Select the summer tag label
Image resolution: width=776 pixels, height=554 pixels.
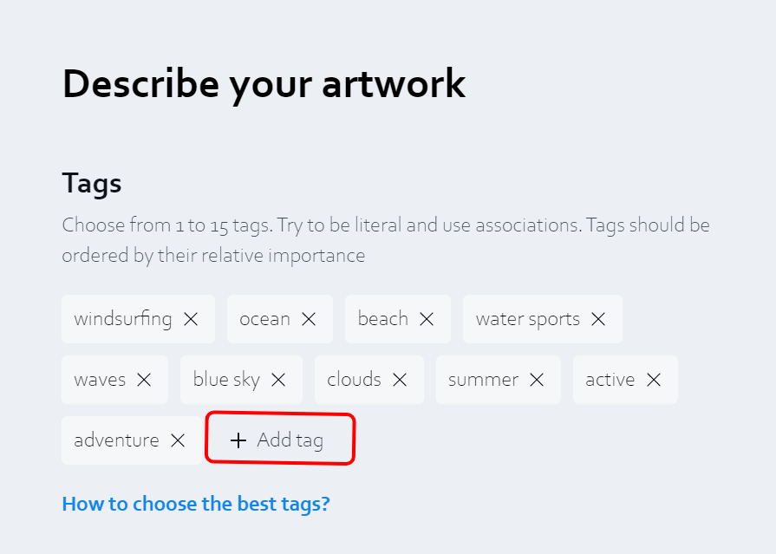pos(483,380)
